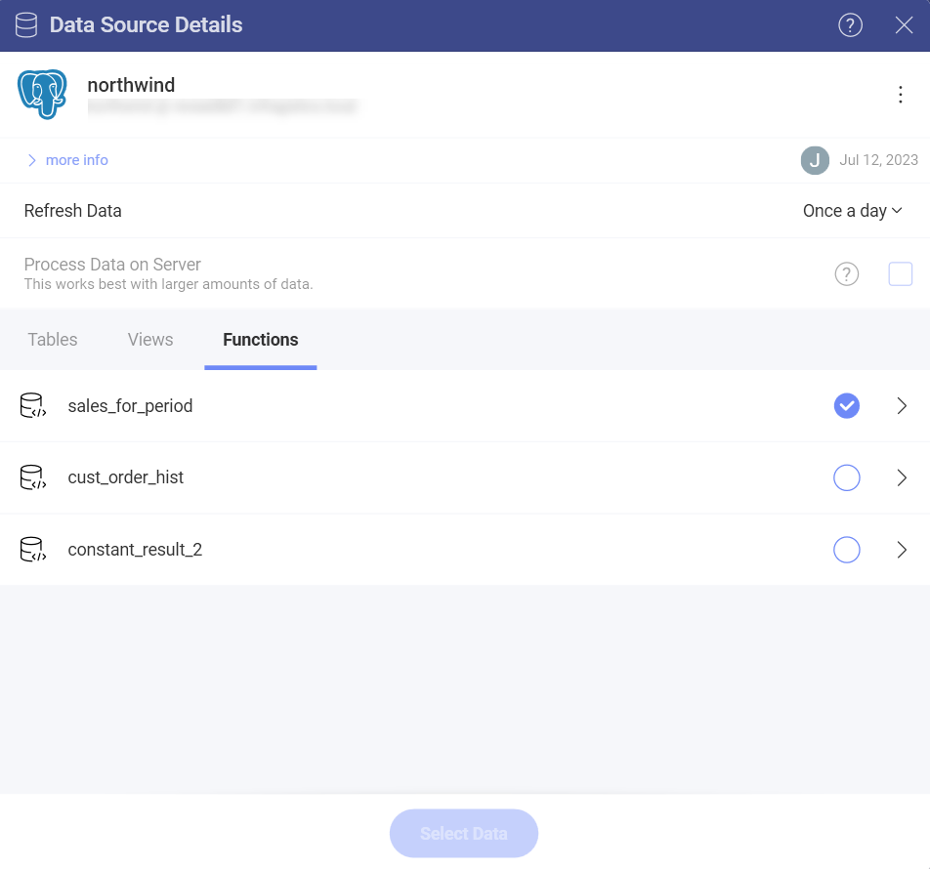Open the help icon in the header
930x869 pixels.
click(x=850, y=24)
